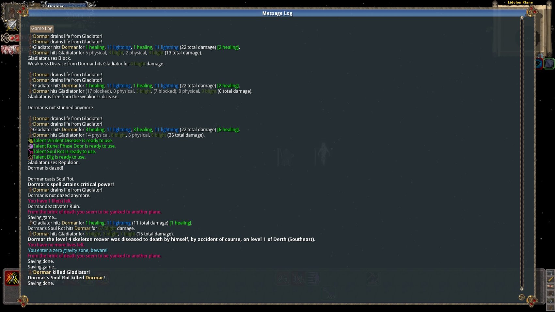Click "Dormar's Soul Rot killed Dormar!" line
This screenshot has height=312, width=555.
tap(66, 278)
